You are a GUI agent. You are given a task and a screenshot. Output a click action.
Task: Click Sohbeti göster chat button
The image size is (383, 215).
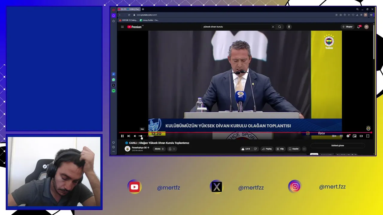coord(338,146)
